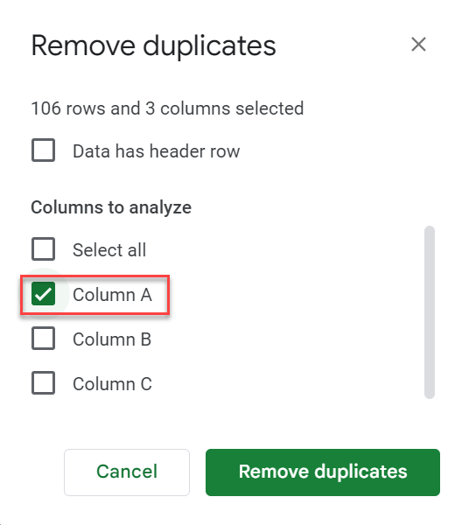Viewport: 469px width, 525px height.
Task: Click the green Remove duplicates button
Action: pos(323,472)
